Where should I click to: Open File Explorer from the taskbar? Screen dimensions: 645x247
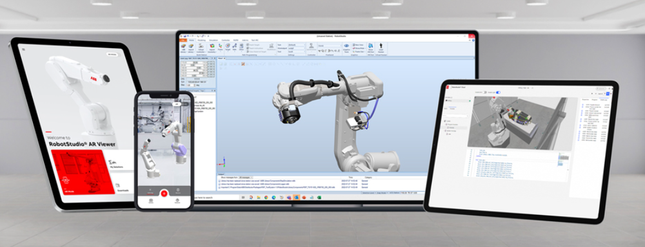[259, 197]
